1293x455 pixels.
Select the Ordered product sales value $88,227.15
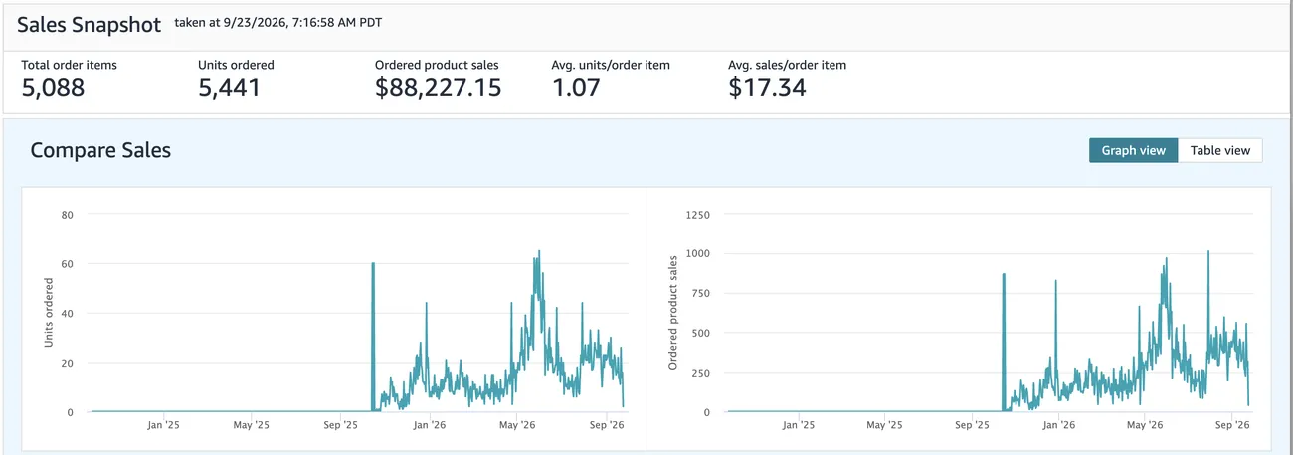tap(439, 87)
